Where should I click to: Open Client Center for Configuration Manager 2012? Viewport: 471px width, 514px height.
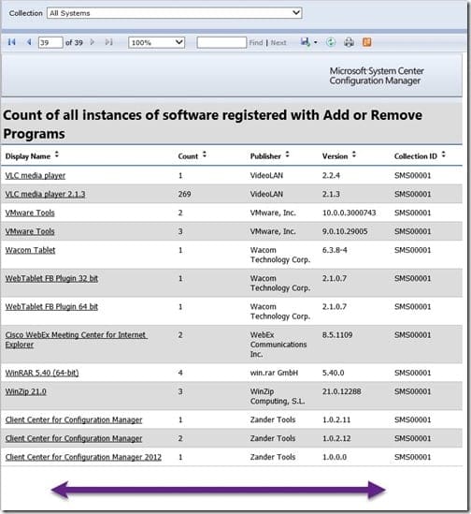pos(83,457)
